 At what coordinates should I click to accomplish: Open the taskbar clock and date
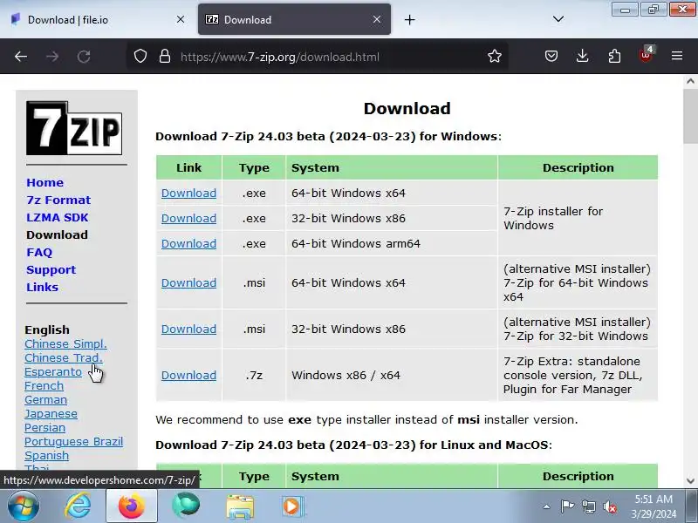tap(654, 506)
